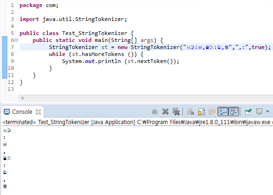Click the 'while' keyword on line 8

(x=57, y=54)
